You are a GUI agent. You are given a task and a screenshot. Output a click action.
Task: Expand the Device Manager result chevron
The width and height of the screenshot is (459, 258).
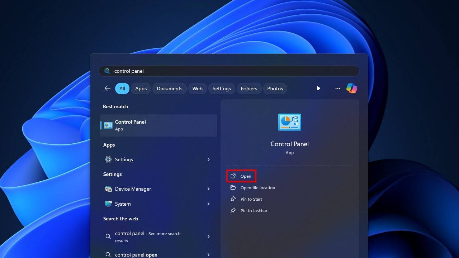pyautogui.click(x=208, y=189)
